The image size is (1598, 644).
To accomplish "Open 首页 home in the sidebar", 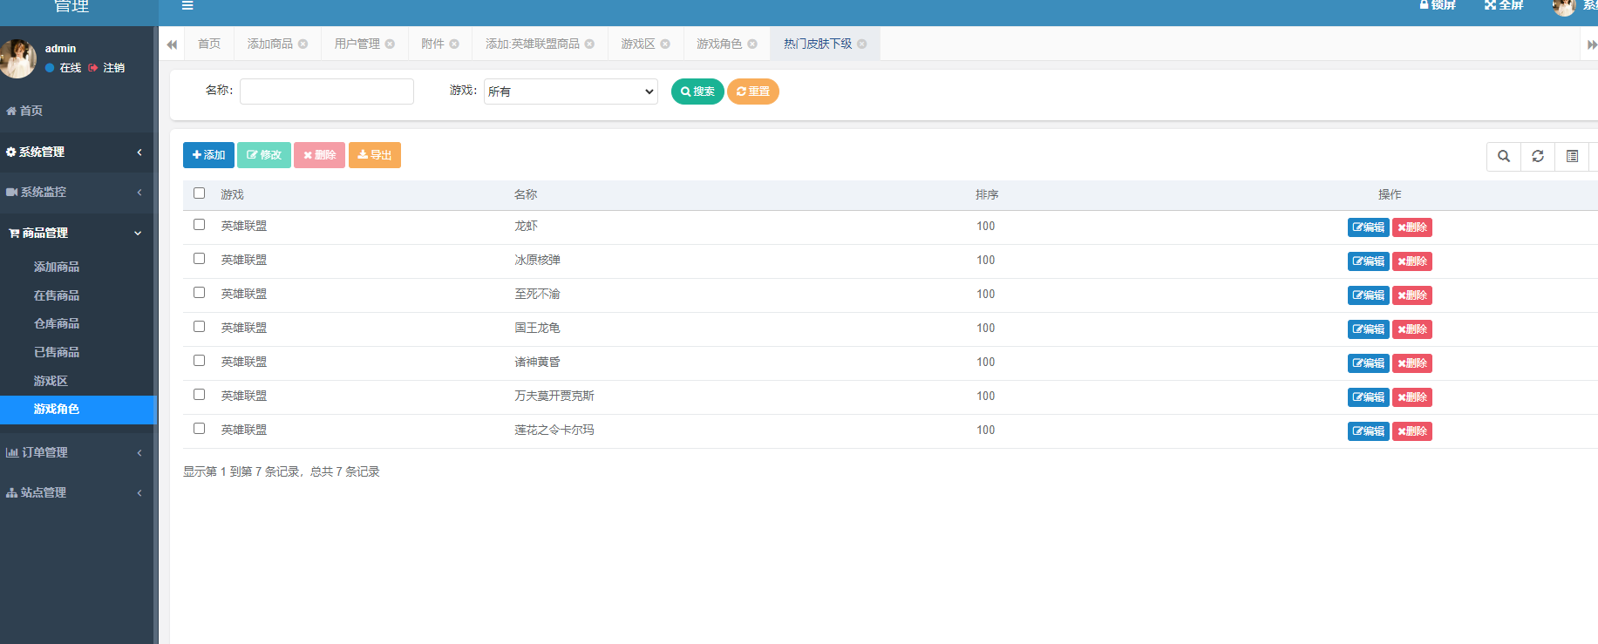I will coord(24,111).
